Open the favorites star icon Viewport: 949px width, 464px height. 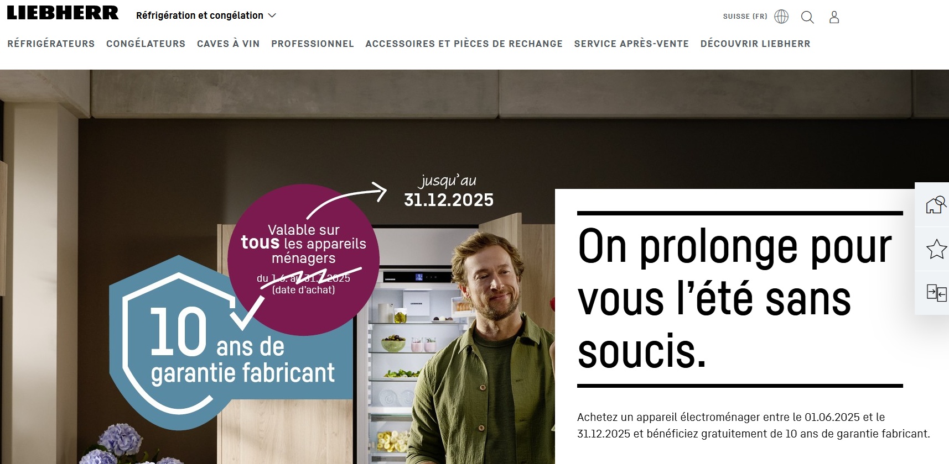[x=936, y=249]
